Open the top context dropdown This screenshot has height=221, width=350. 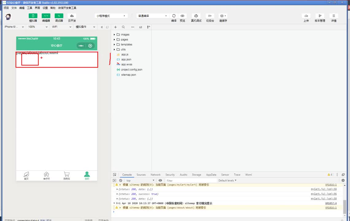point(140,180)
